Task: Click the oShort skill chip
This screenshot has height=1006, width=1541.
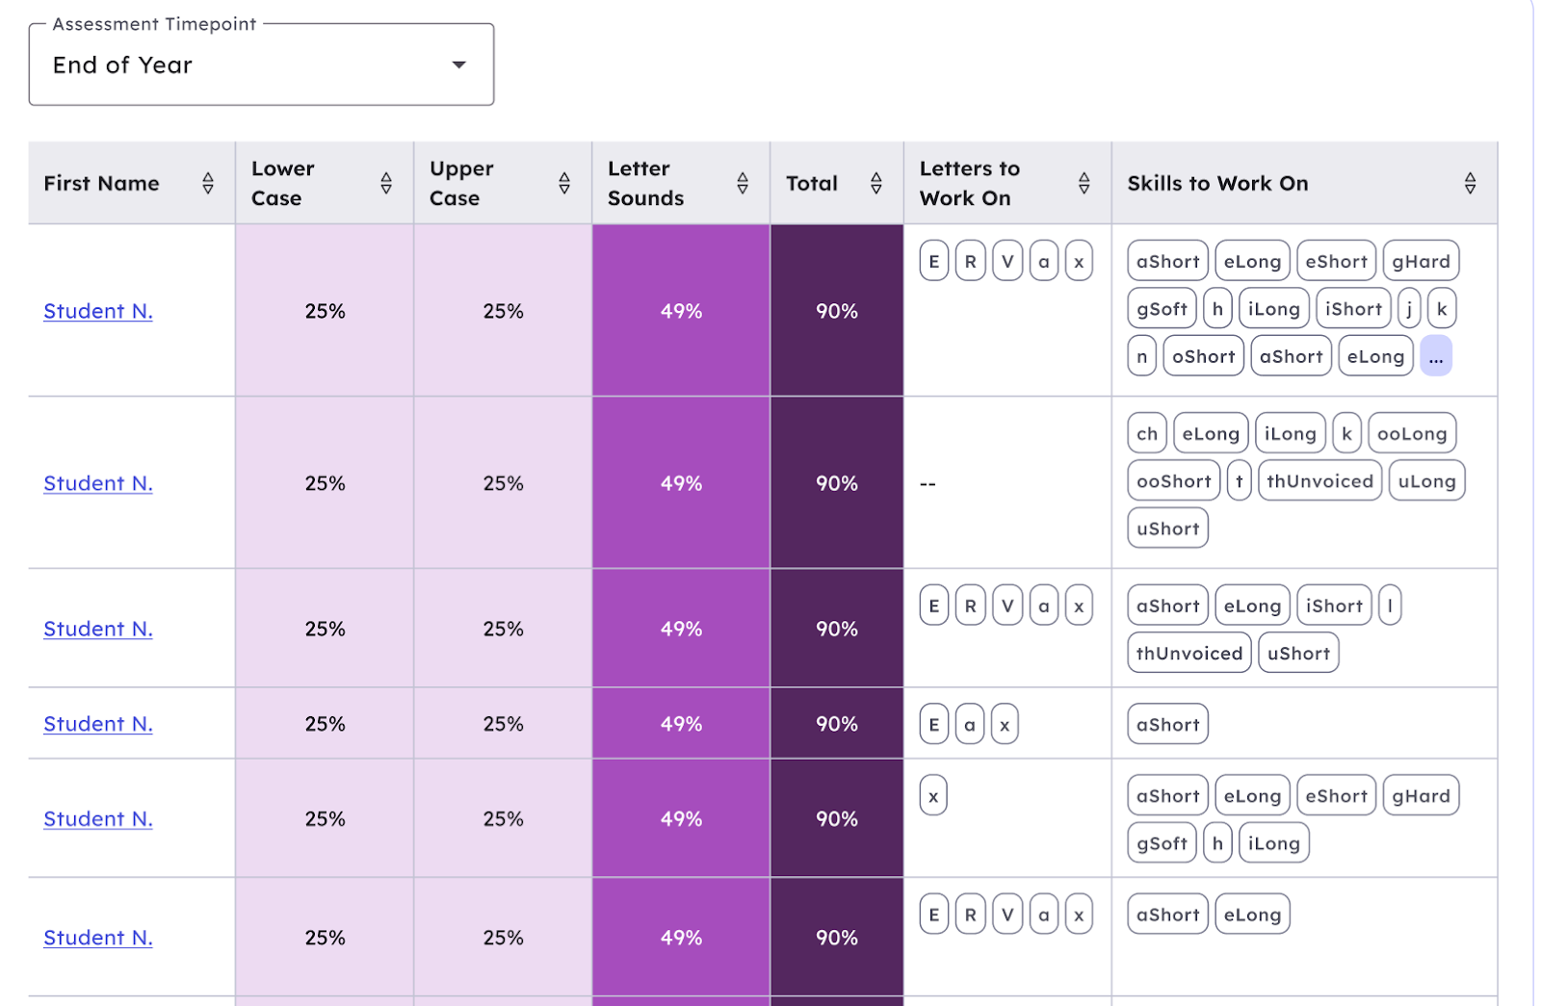Action: pos(1203,357)
